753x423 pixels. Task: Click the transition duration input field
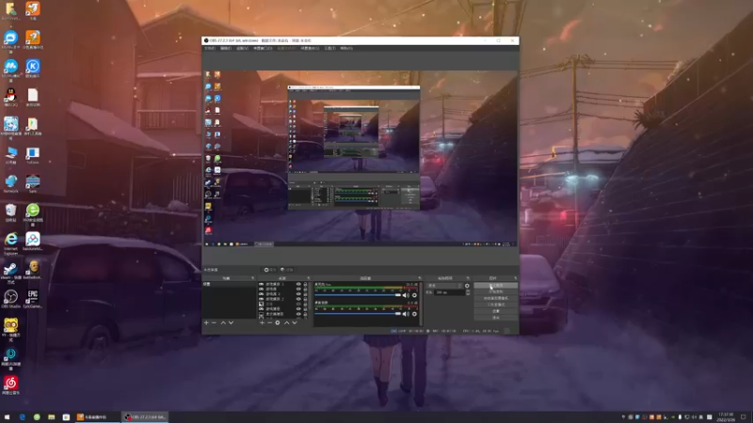[x=449, y=292]
